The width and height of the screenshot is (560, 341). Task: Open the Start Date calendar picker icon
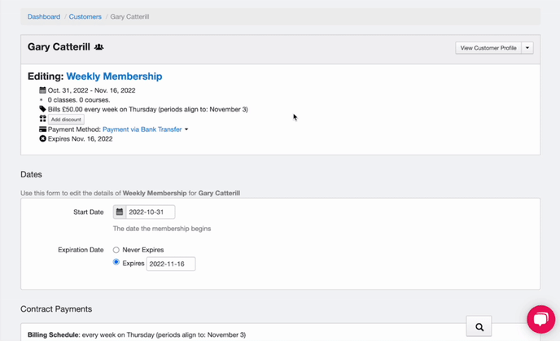120,212
